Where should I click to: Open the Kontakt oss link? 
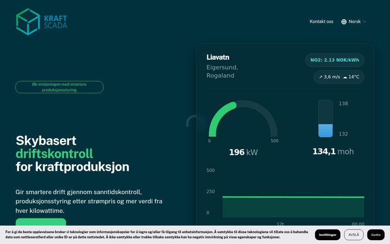tap(321, 21)
